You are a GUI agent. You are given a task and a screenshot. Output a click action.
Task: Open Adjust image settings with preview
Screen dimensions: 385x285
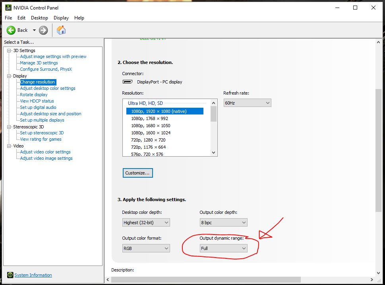[x=53, y=56]
